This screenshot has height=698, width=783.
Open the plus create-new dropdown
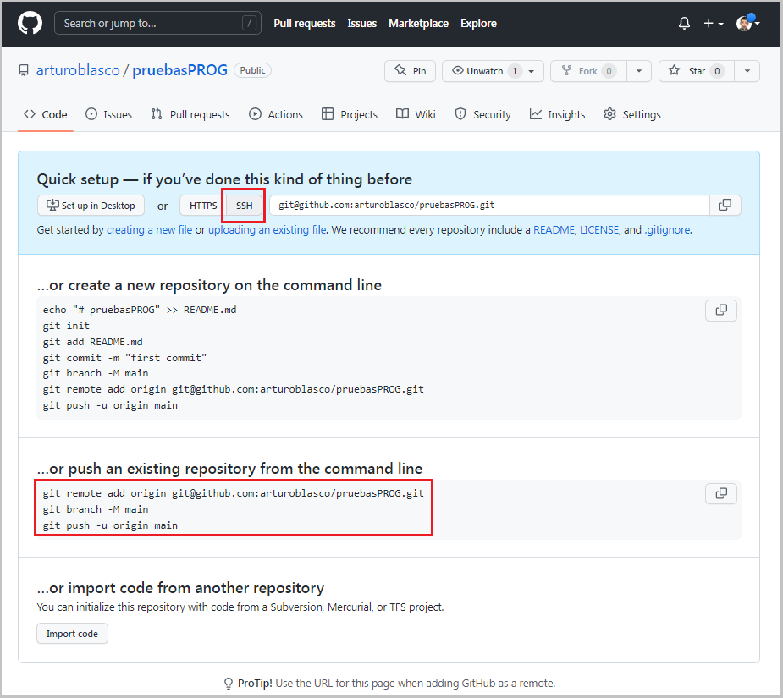click(x=714, y=24)
